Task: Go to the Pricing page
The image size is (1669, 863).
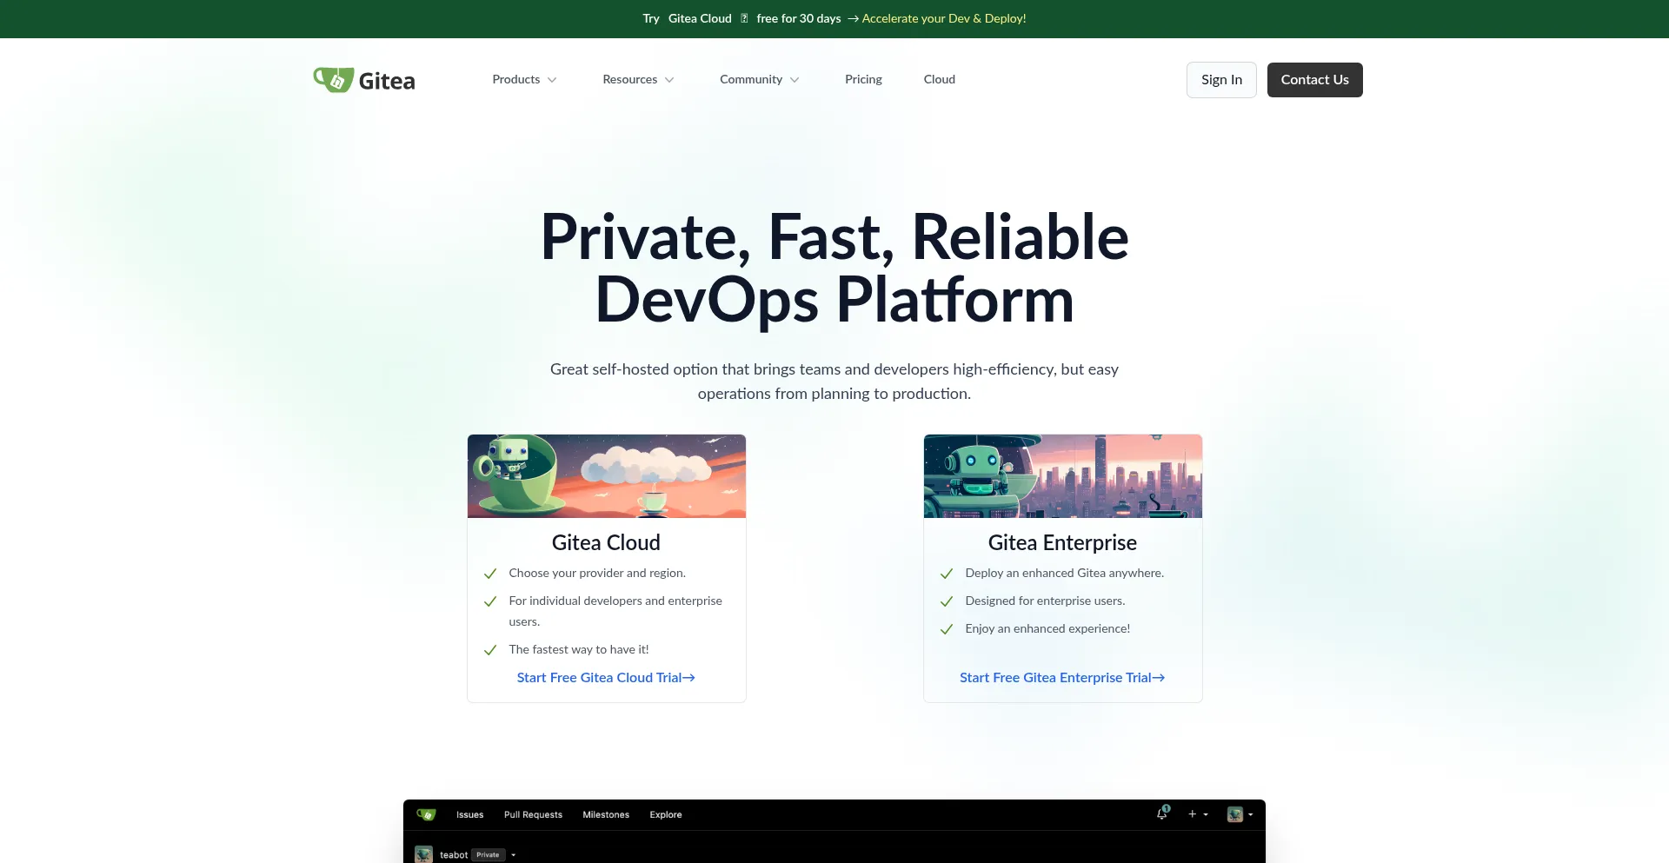Action: pos(863,79)
